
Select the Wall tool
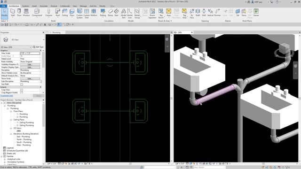coord(13,13)
